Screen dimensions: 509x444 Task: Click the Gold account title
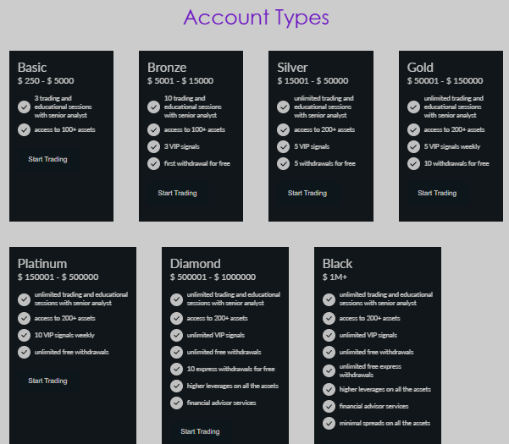[x=420, y=67]
